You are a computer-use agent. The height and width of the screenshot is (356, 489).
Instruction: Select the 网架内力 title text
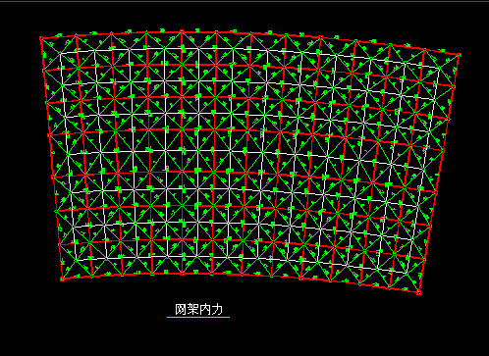pos(198,309)
